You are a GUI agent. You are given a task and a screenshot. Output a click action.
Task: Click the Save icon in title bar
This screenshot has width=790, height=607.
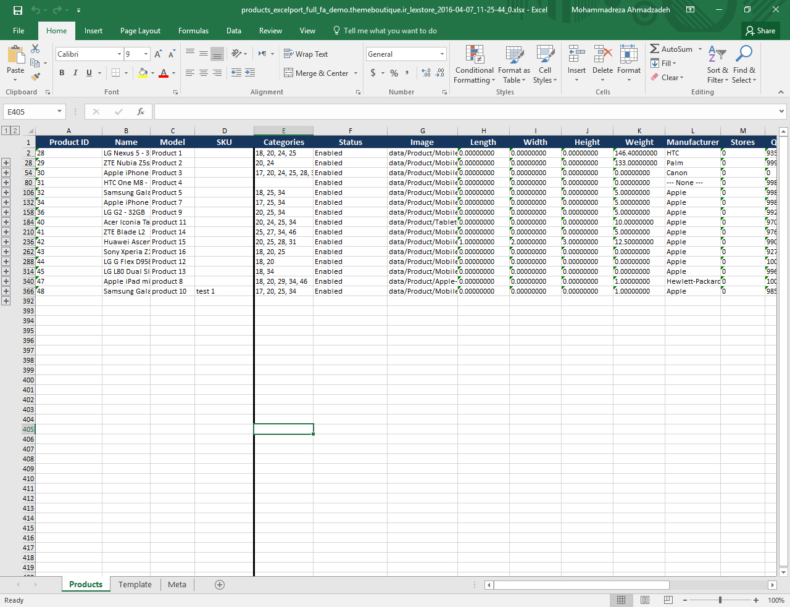(x=18, y=10)
